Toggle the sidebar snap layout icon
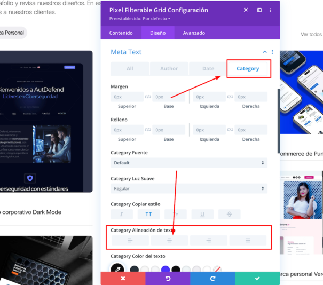 tap(259, 10)
